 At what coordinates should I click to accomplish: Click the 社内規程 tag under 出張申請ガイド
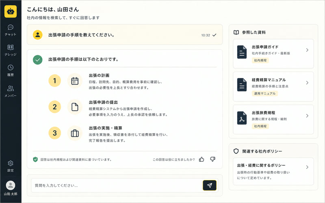[x=260, y=60]
